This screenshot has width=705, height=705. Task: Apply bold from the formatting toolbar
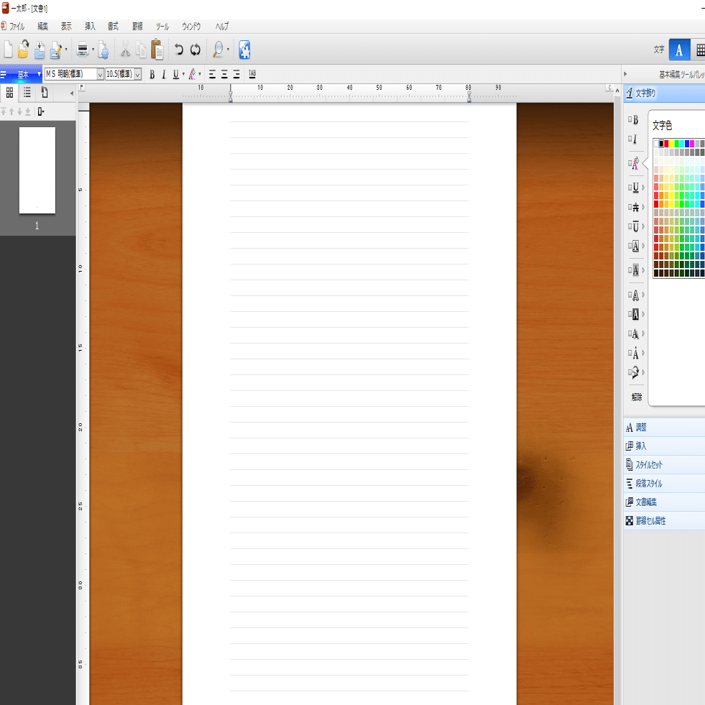tap(152, 74)
